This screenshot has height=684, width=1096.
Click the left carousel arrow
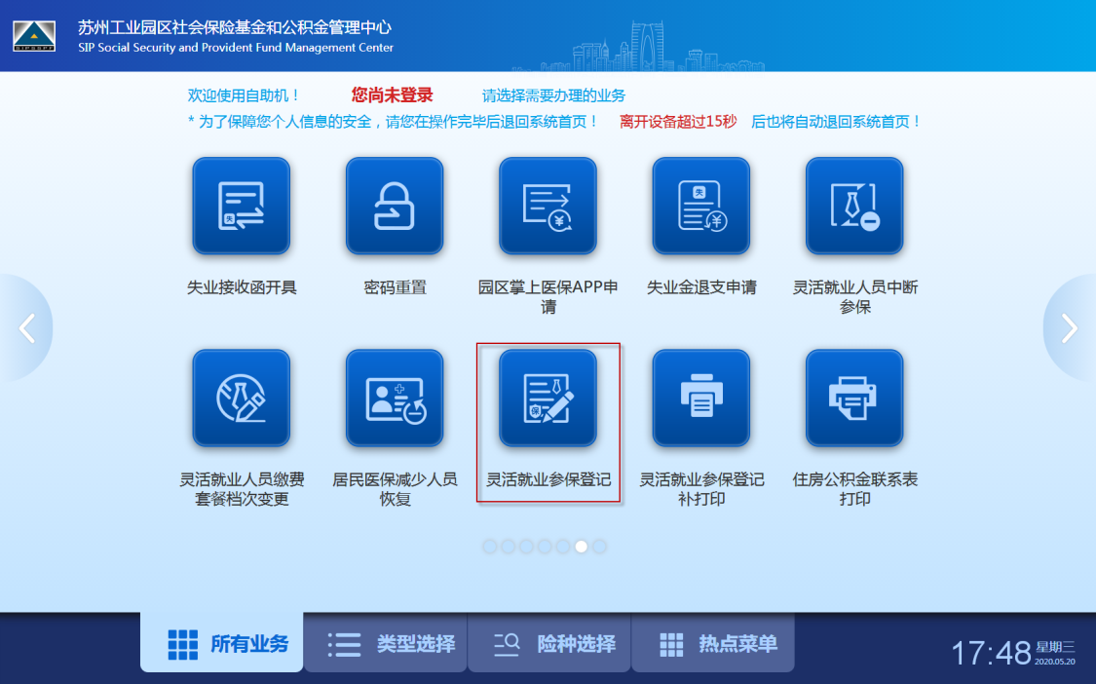[28, 327]
